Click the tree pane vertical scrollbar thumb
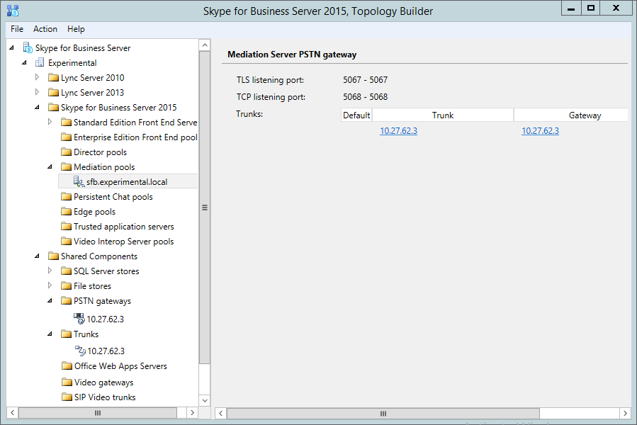The width and height of the screenshot is (637, 425). pos(205,208)
